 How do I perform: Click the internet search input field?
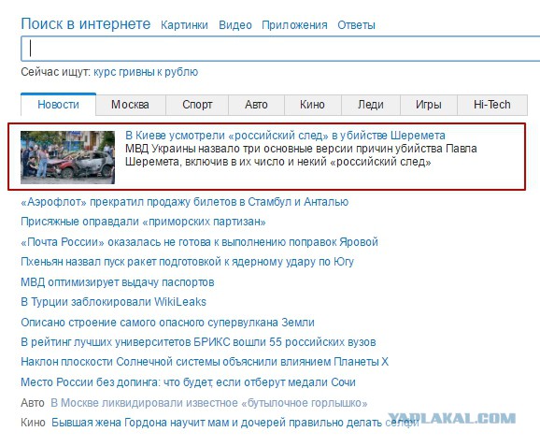(x=280, y=49)
